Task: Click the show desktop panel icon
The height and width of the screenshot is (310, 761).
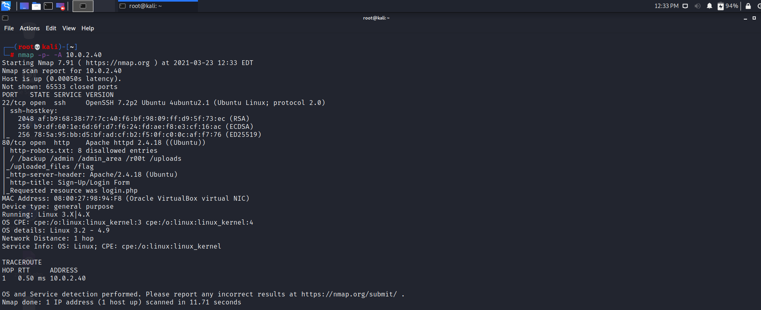Action: pos(24,6)
